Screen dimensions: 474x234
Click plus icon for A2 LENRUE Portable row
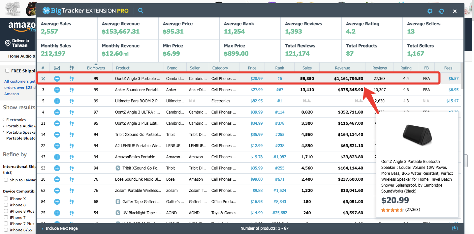coord(57,146)
